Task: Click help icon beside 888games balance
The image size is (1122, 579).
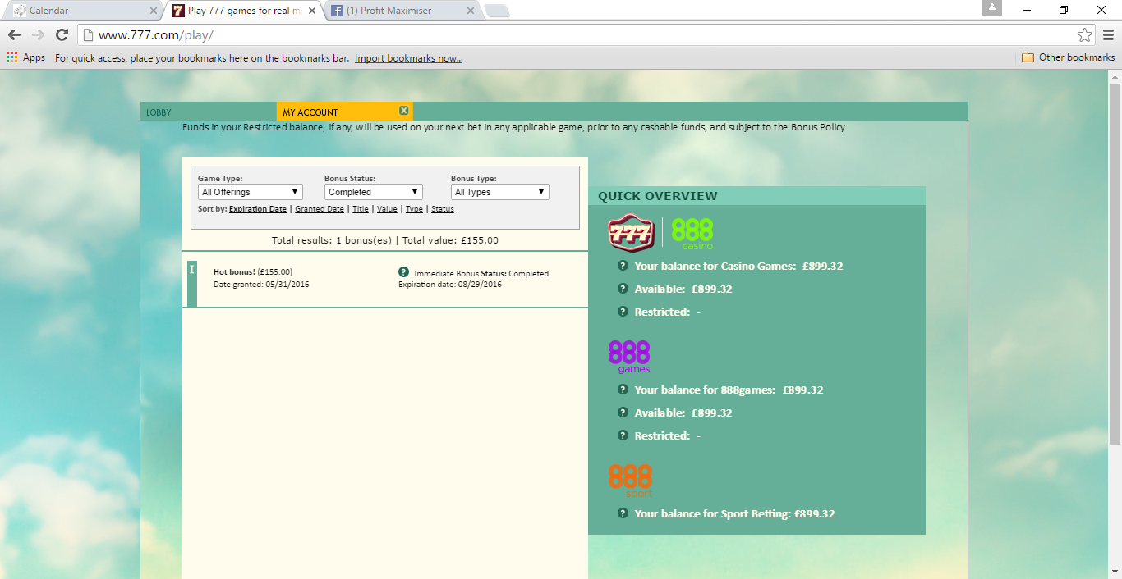Action: 623,390
